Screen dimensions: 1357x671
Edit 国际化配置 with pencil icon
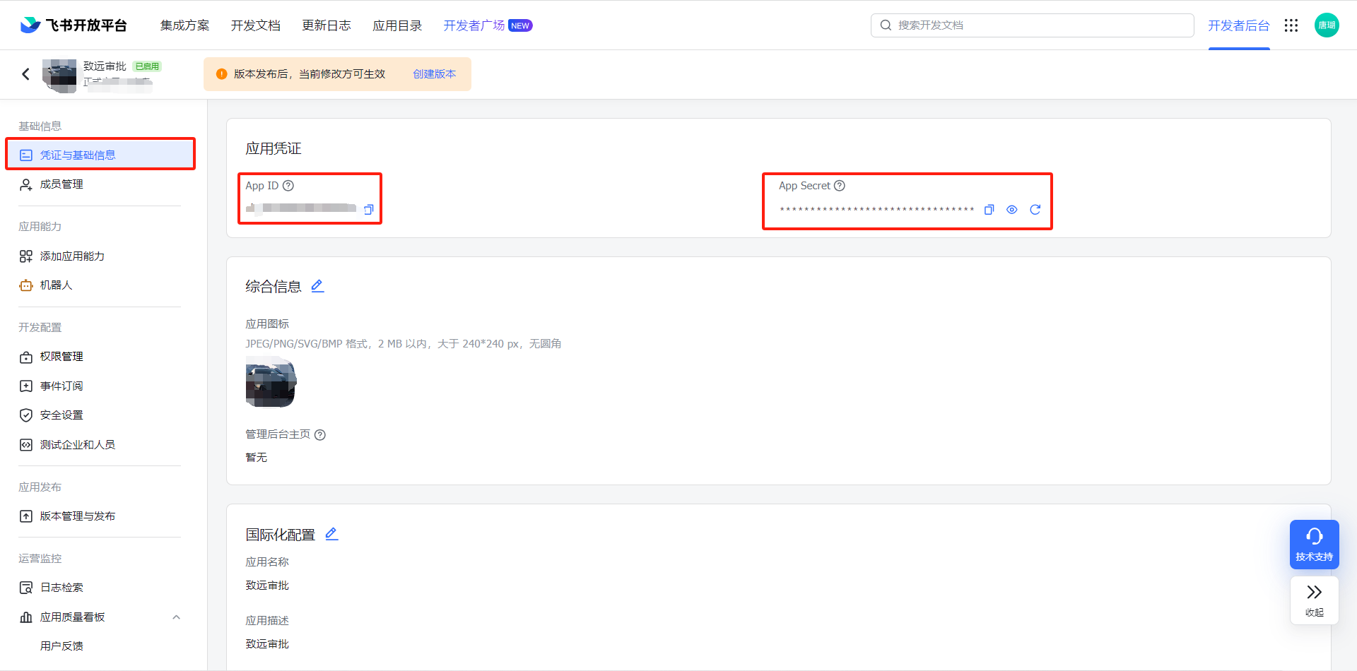(331, 534)
